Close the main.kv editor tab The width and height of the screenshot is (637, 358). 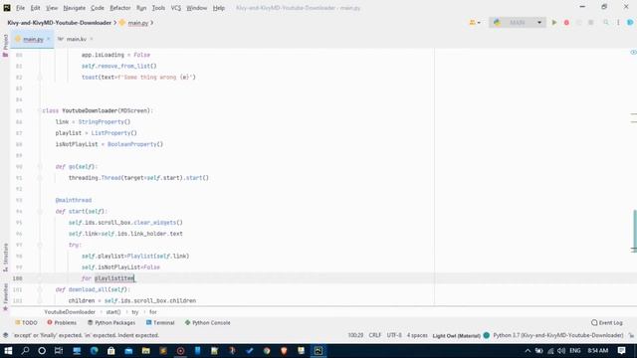[92, 39]
